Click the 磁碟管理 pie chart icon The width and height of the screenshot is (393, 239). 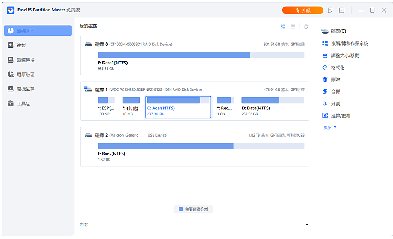tap(10, 30)
